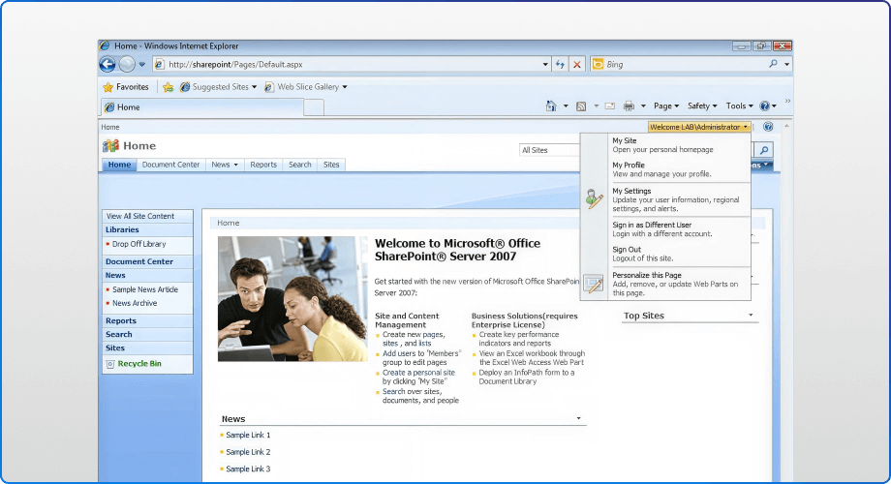Open the search provider dropdown arrow
This screenshot has width=891, height=484.
[786, 64]
